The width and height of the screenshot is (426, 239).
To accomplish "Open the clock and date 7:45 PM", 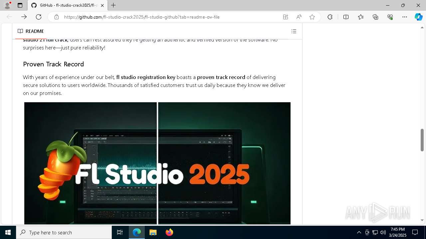I will [x=398, y=232].
